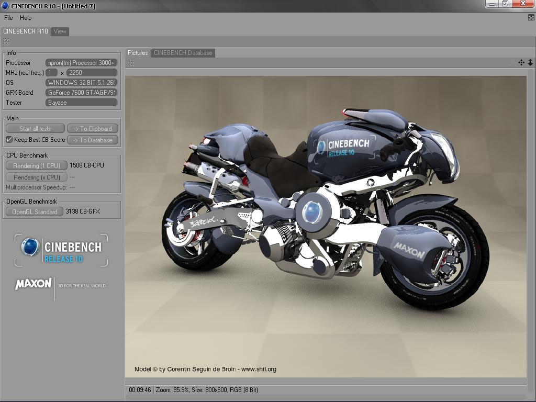Click the OS field showing WINDOWS 32 BIT

pos(81,83)
